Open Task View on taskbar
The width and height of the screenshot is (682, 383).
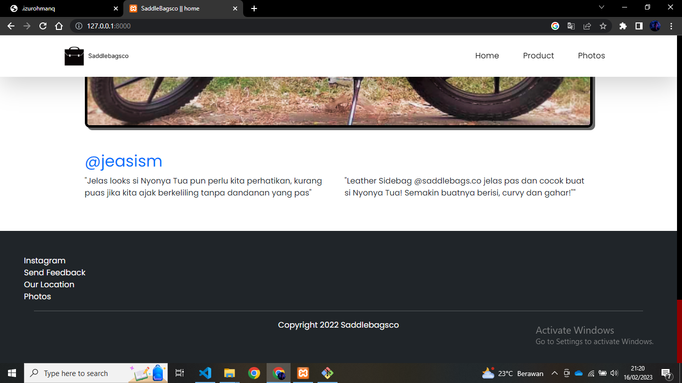[x=180, y=373]
